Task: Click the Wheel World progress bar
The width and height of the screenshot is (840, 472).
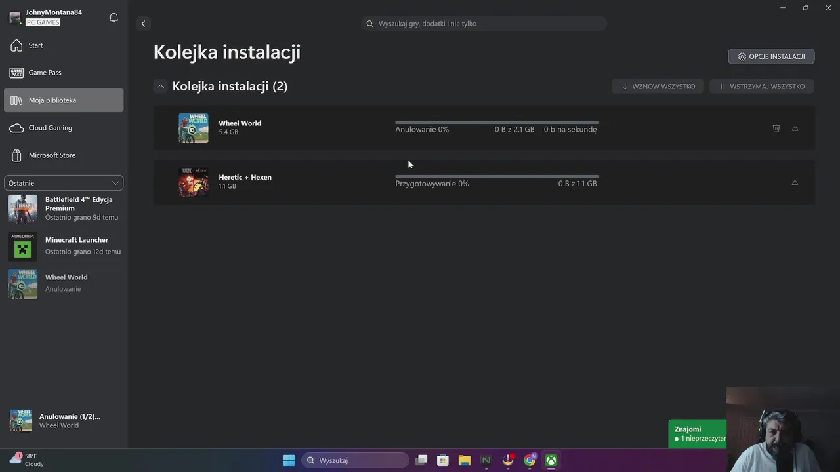Action: click(x=497, y=122)
